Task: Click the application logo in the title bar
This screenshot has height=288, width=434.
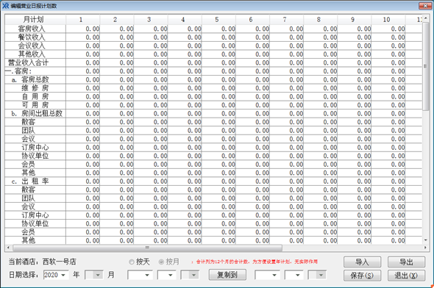Action: click(6, 6)
